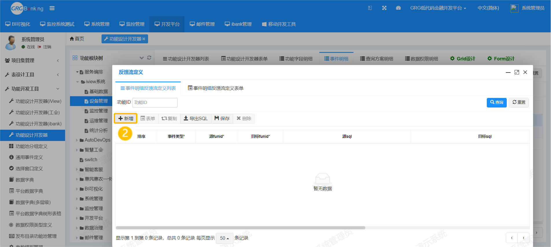Viewport: 551px width, 247px height.
Task: Switch to 功能设计开发器列表 tab
Action: tap(186, 59)
